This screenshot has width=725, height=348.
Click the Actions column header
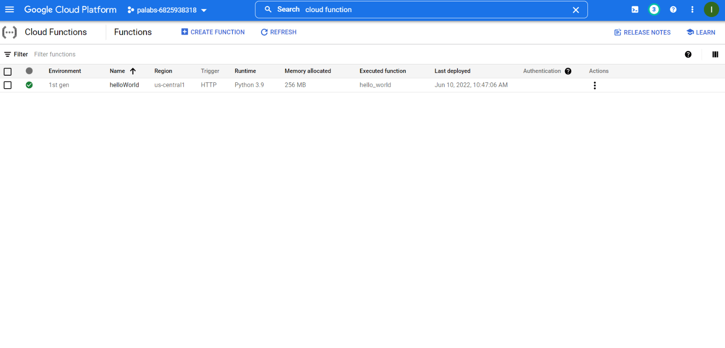pyautogui.click(x=599, y=71)
